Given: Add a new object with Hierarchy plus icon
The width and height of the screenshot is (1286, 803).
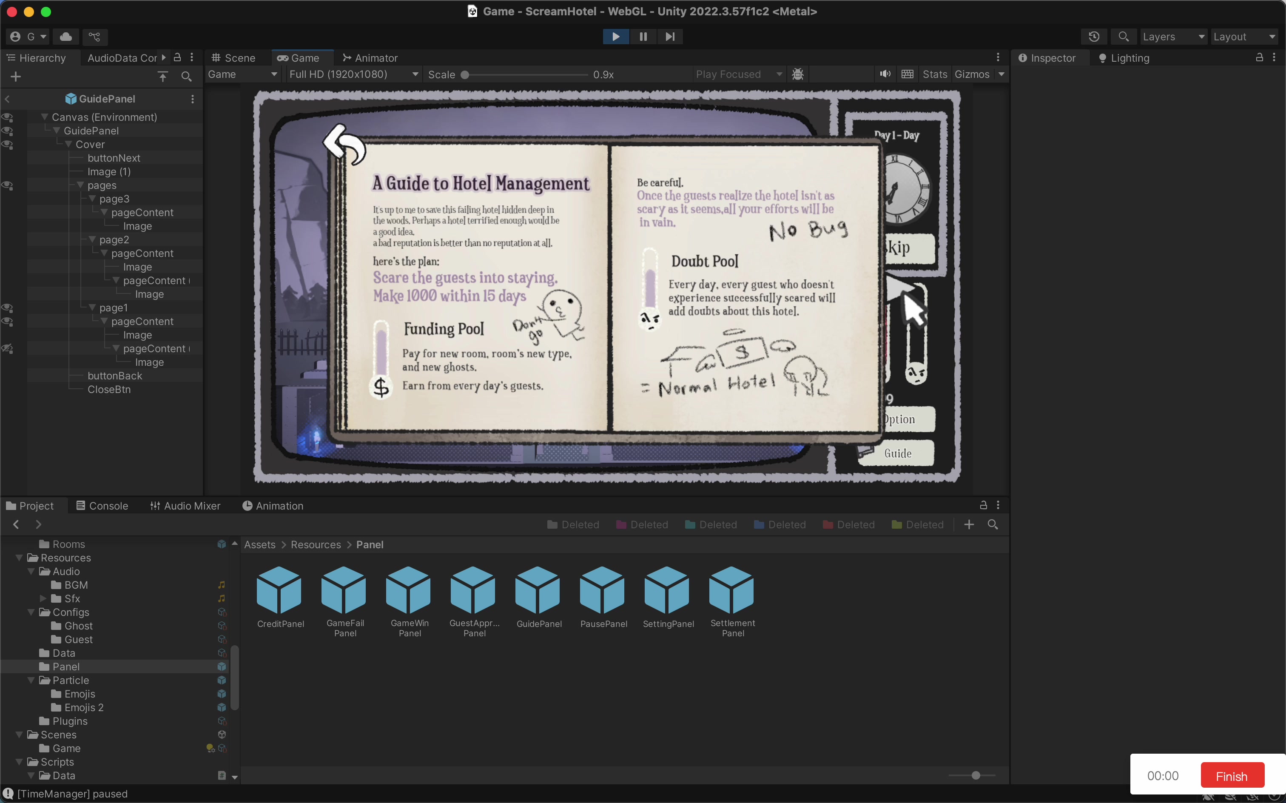Looking at the screenshot, I should point(16,77).
